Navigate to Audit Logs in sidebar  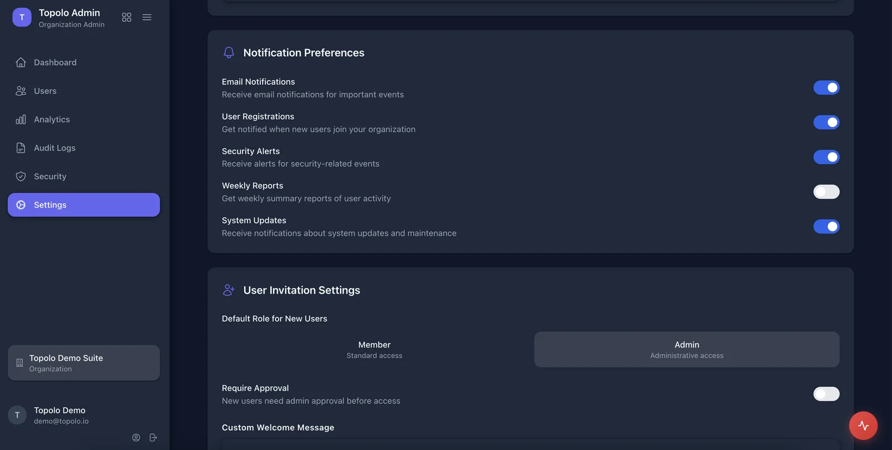tap(55, 148)
